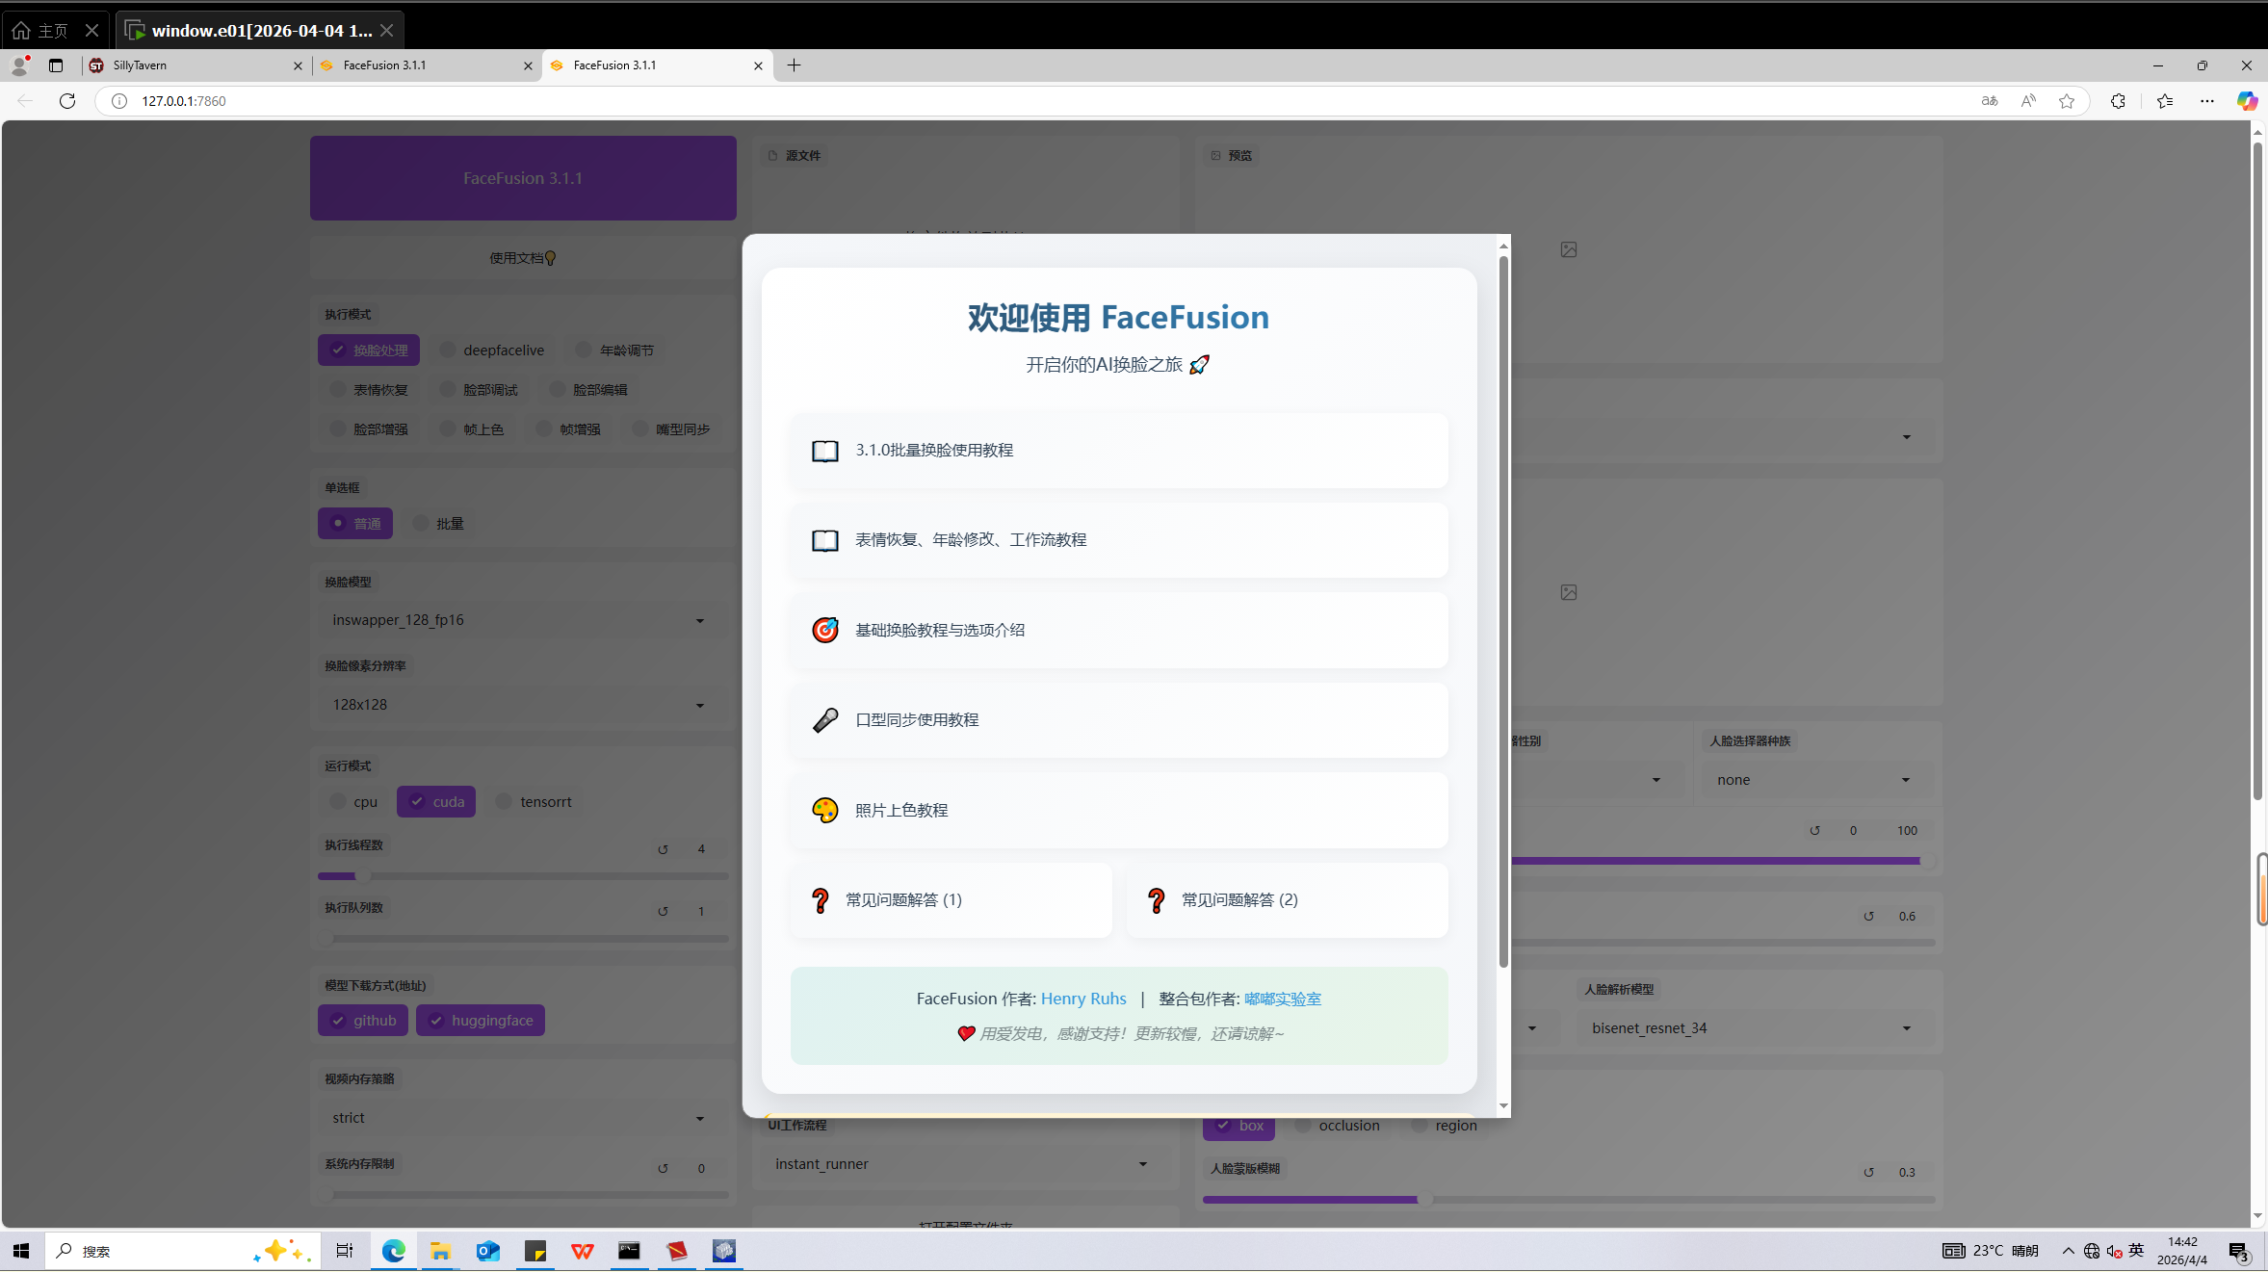The image size is (2268, 1272).
Task: Open the 3.1.0批量换脸使用教程 tutorial
Action: (x=1119, y=451)
